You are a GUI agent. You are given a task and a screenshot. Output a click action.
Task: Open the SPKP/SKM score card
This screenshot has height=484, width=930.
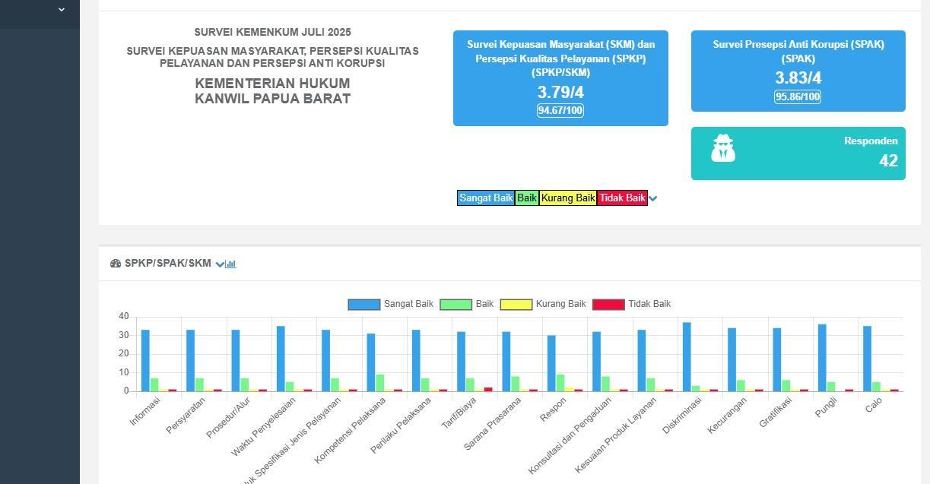click(x=560, y=78)
